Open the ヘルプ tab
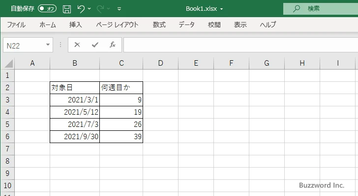The height and width of the screenshot is (196, 358). tap(268, 24)
